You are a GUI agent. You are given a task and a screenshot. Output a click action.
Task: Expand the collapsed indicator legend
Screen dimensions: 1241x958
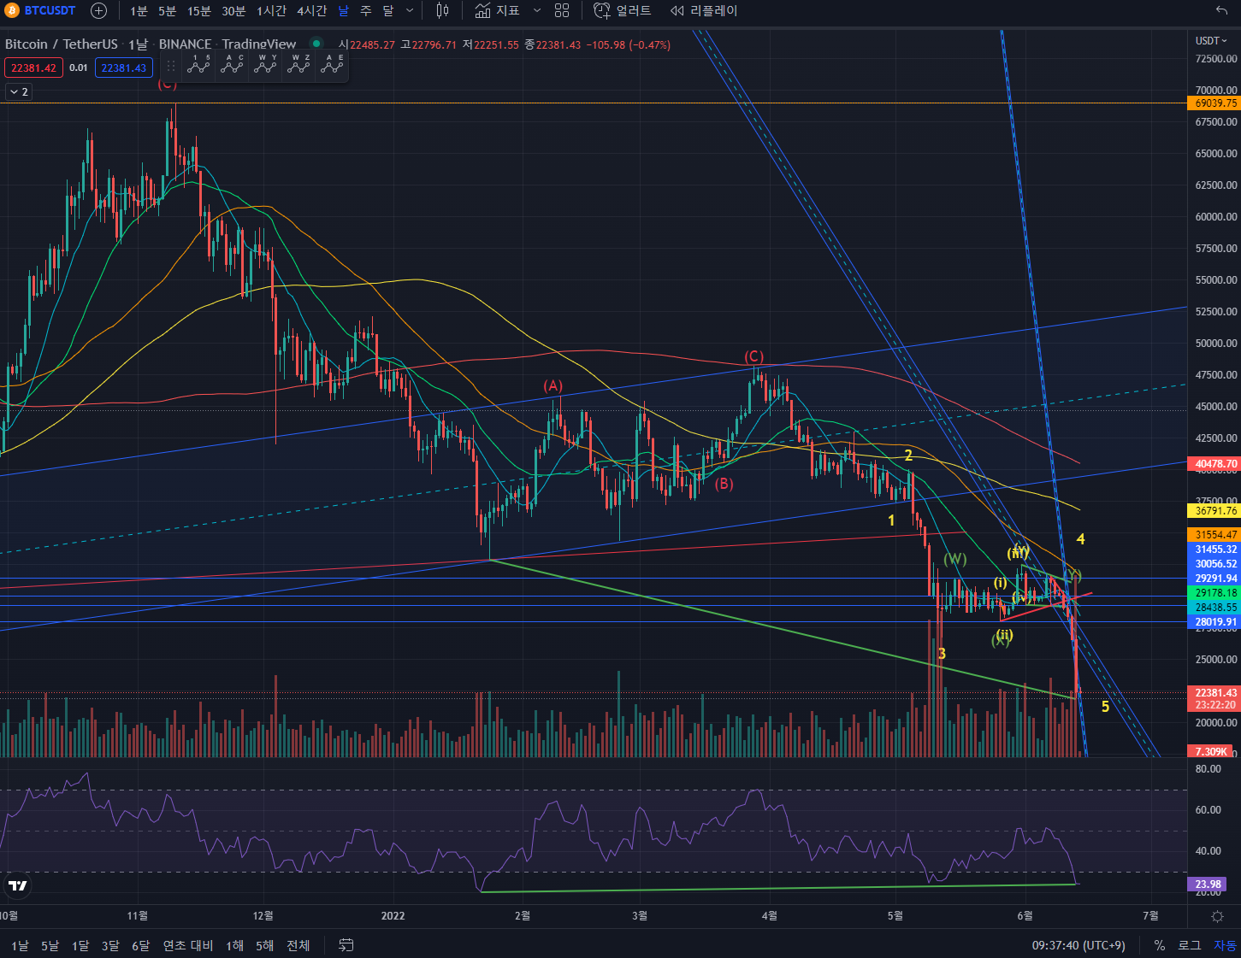pos(19,91)
